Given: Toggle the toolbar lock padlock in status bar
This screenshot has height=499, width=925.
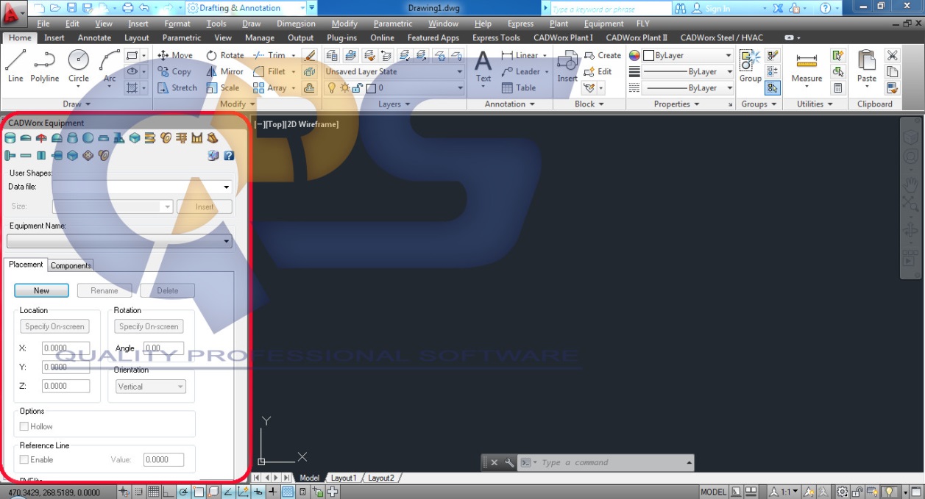Looking at the screenshot, I should click(x=858, y=492).
